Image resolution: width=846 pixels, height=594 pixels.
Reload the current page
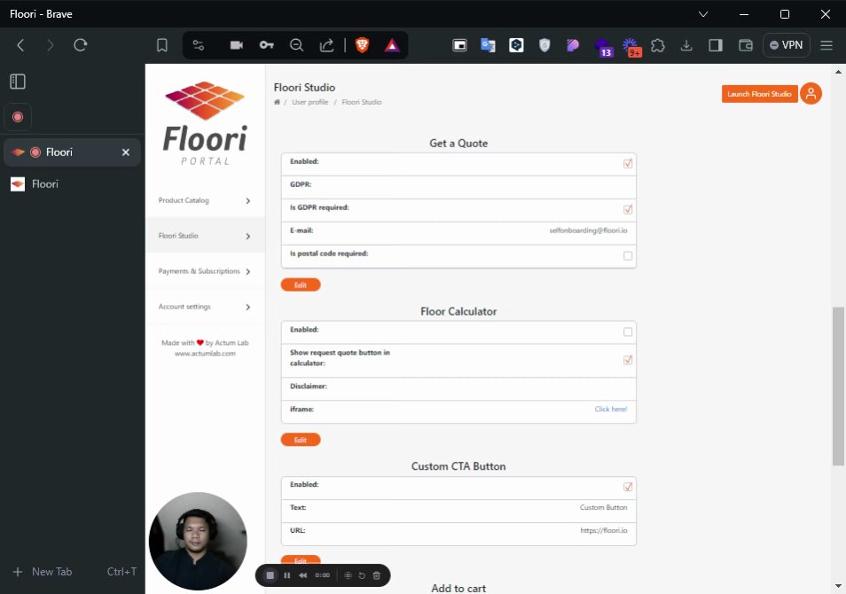pos(81,45)
